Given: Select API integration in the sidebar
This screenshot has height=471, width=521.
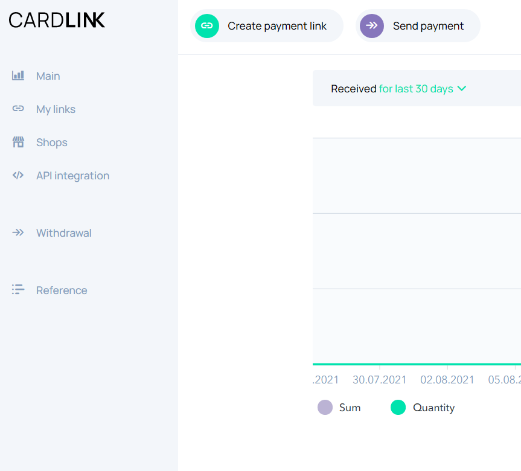Looking at the screenshot, I should pos(72,176).
